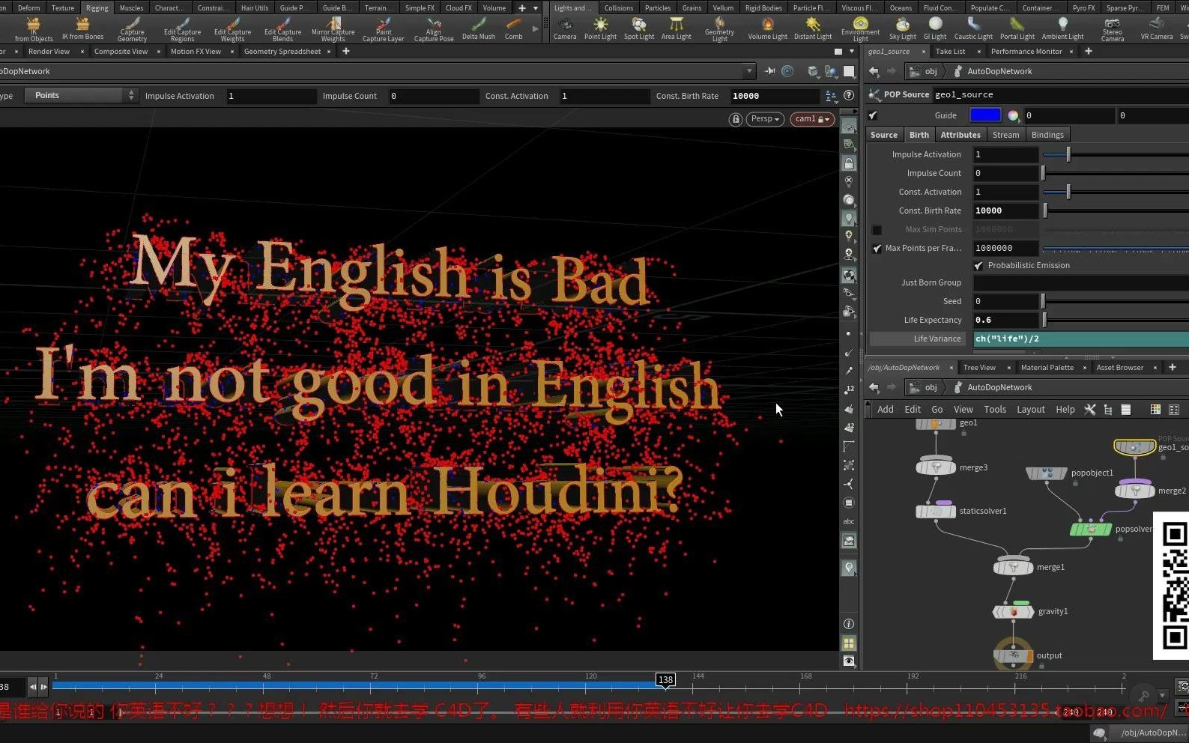1189x743 pixels.
Task: Open viewport help question mark icon
Action: click(x=849, y=96)
